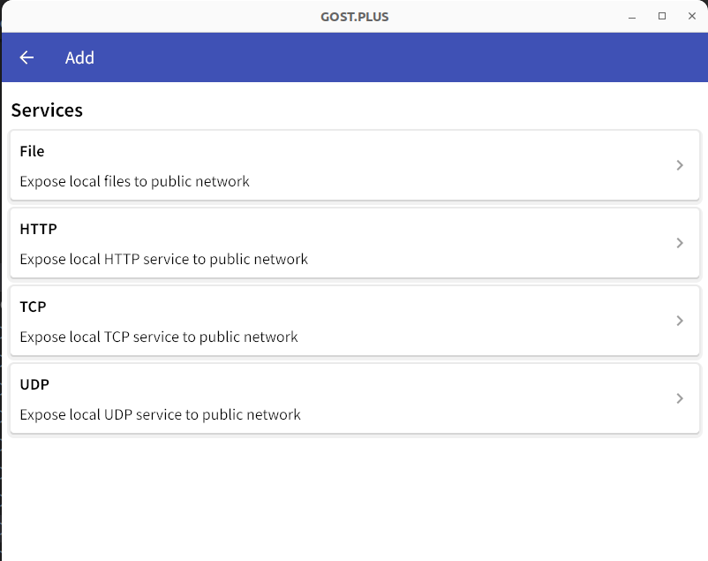
Task: Expand the File service chevron
Action: point(680,165)
